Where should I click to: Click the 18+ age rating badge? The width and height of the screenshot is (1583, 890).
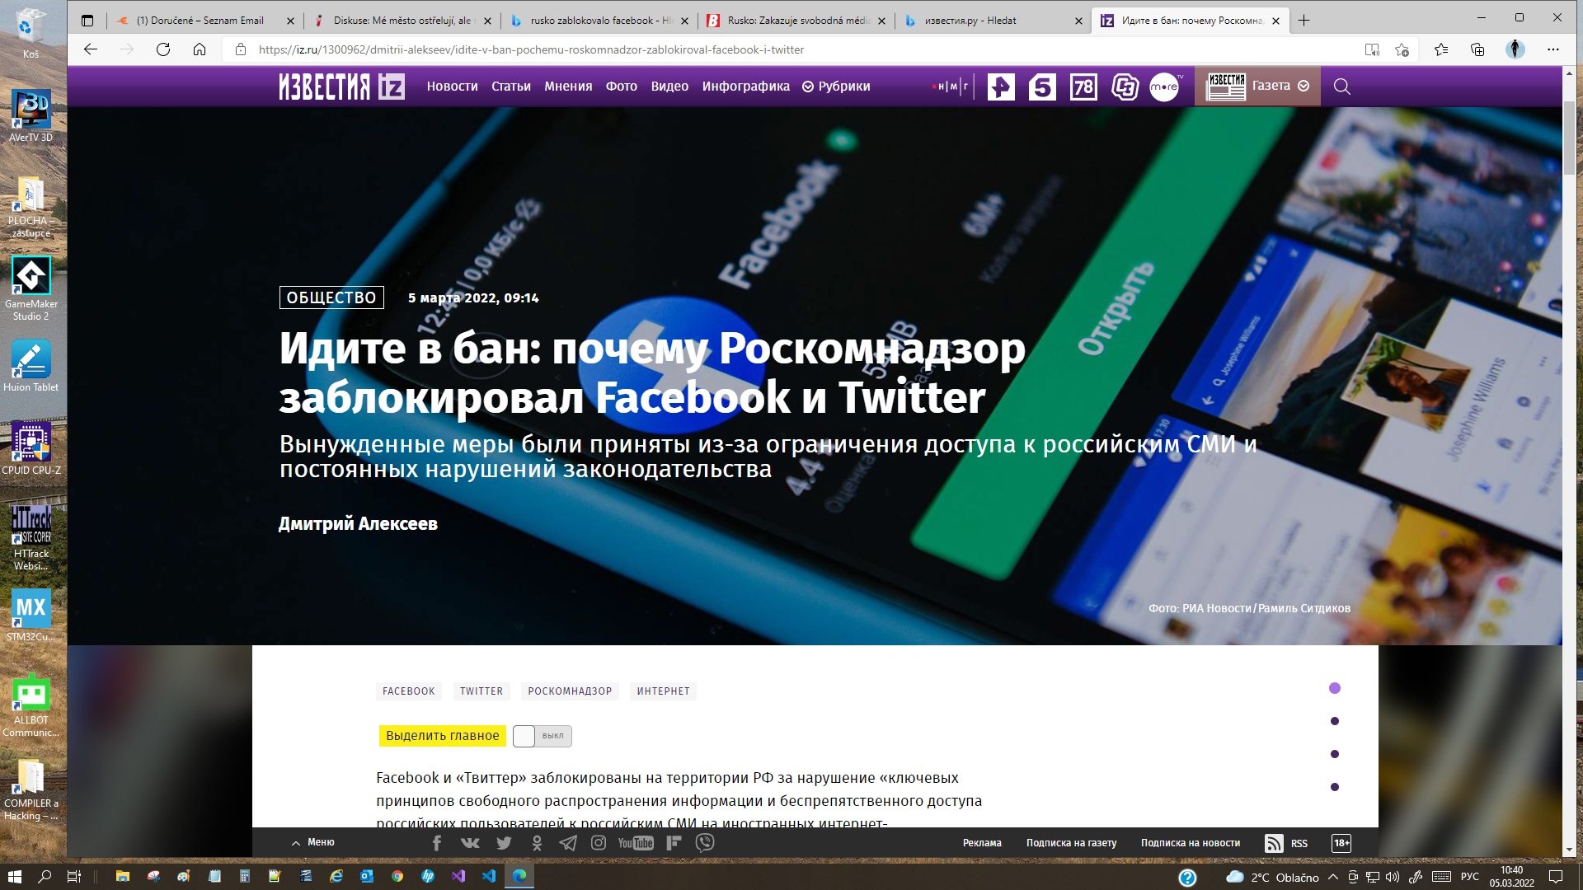(1341, 843)
